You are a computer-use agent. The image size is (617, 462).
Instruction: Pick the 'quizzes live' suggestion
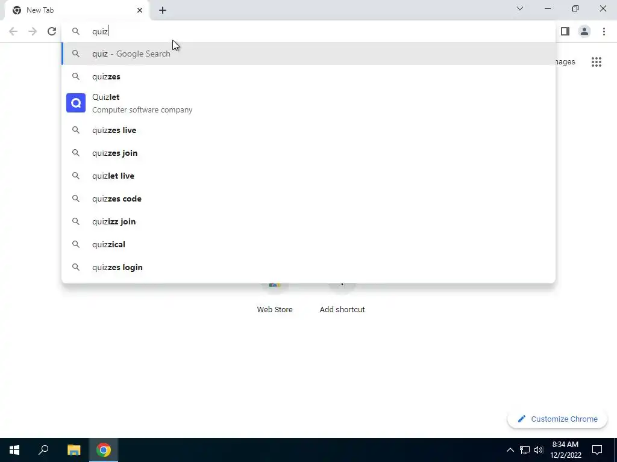(x=308, y=130)
